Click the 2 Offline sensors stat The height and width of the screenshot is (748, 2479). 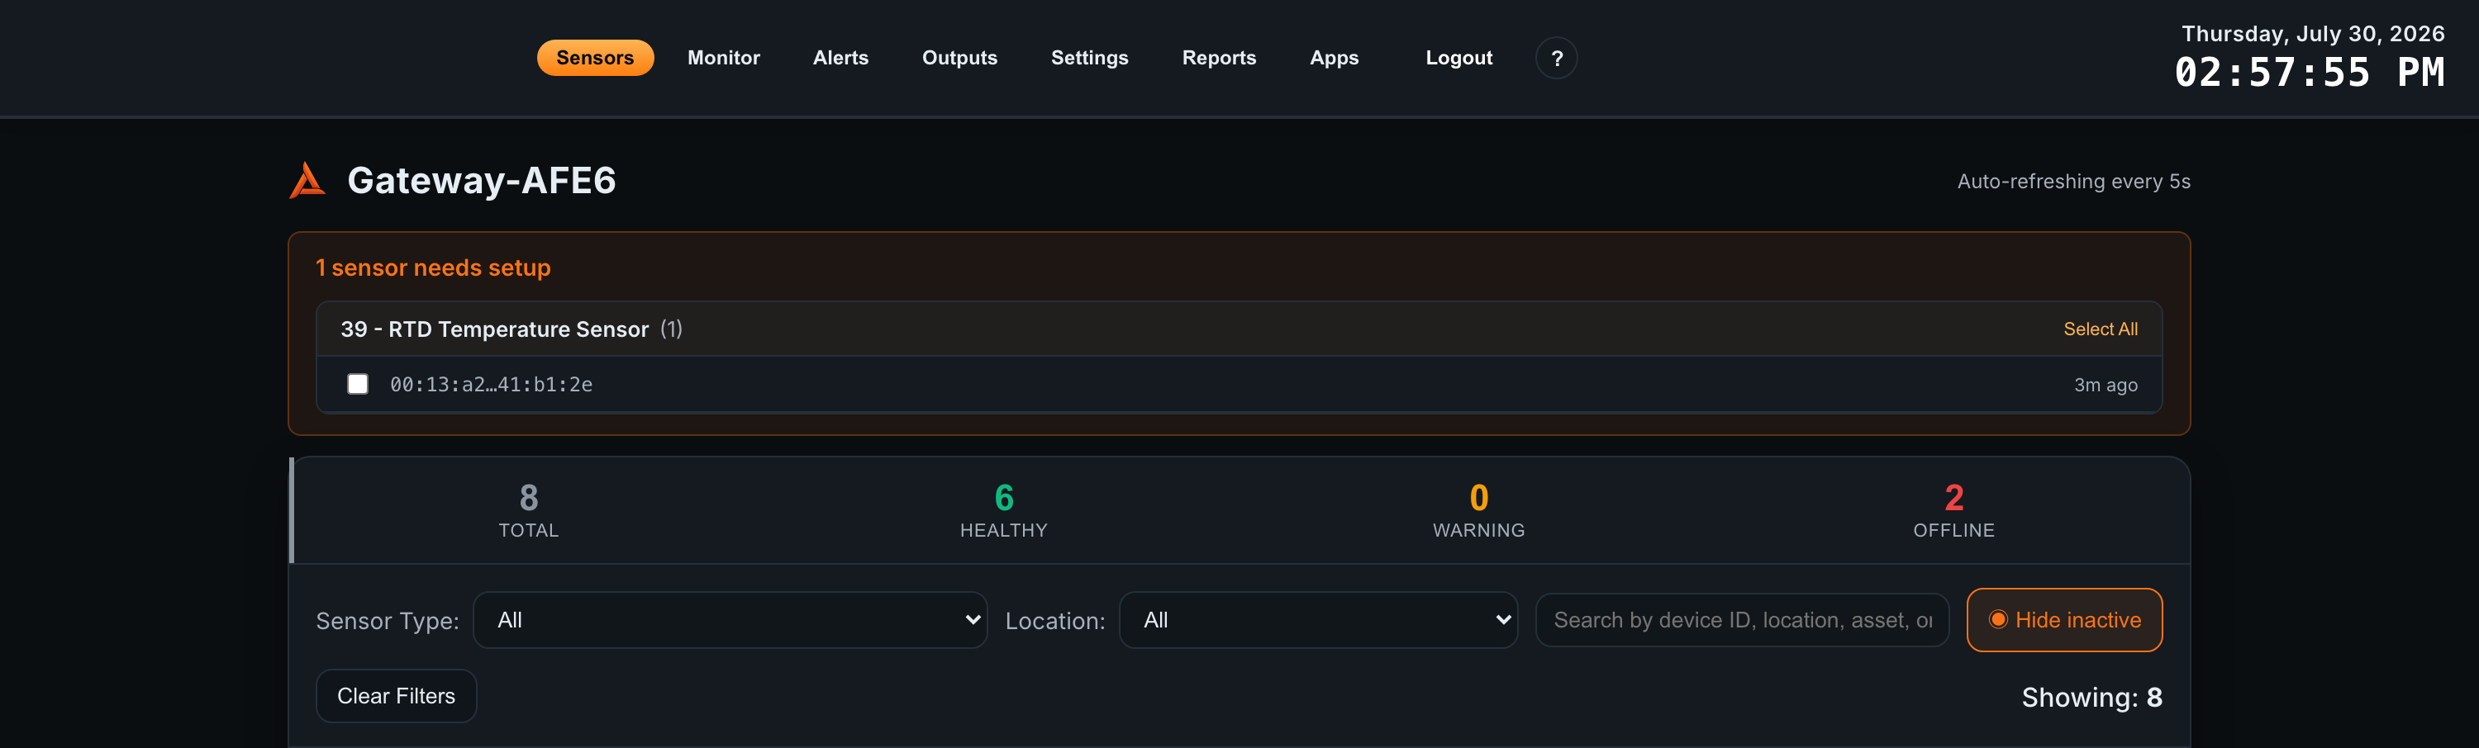1953,510
